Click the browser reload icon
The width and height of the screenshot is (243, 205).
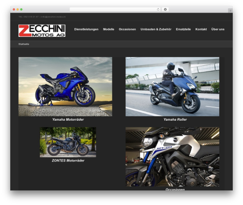tap(158, 10)
